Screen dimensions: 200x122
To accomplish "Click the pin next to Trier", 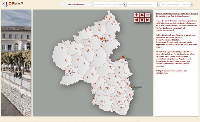I will click(69, 71).
